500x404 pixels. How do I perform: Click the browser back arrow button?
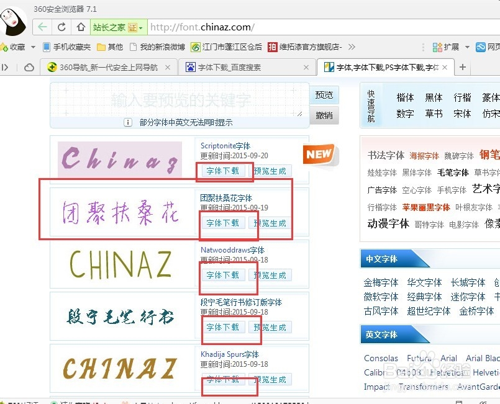[x=43, y=27]
